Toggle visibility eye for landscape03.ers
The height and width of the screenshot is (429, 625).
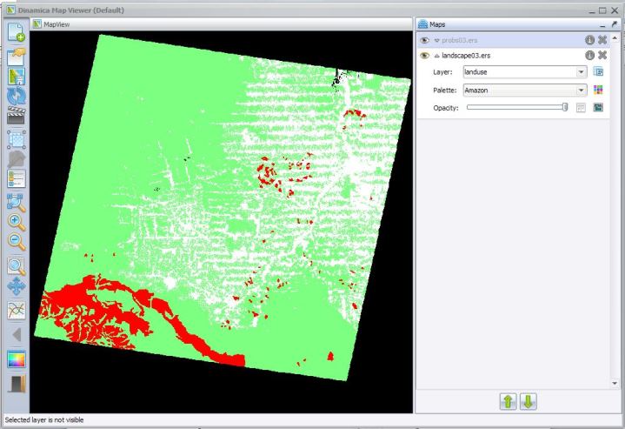click(x=424, y=56)
